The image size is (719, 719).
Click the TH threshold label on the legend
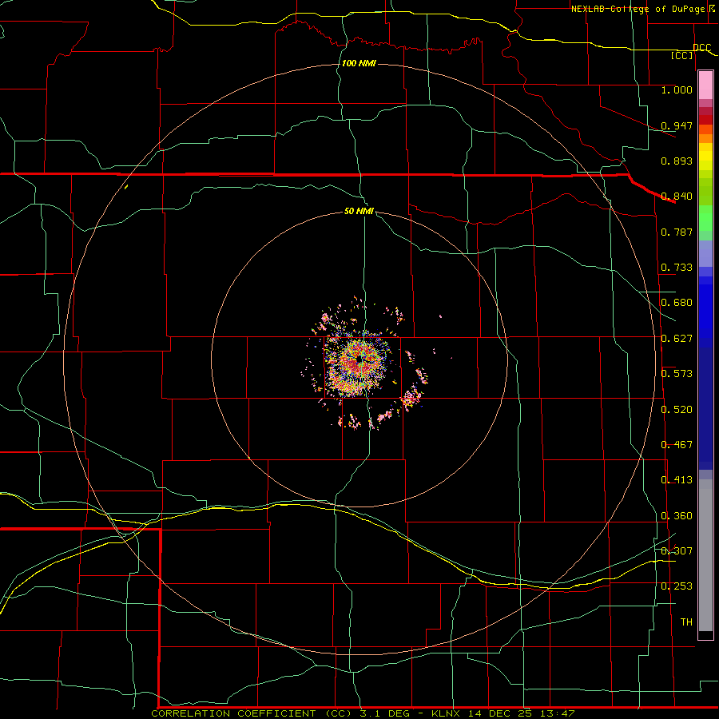686,622
